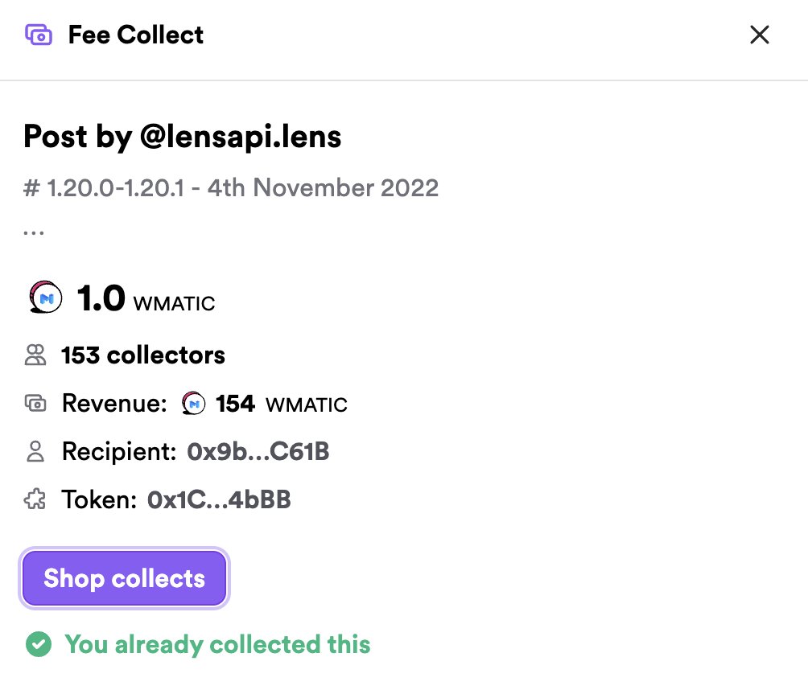Click the post description dated 4th November 2022
The height and width of the screenshot is (690, 808).
point(231,188)
